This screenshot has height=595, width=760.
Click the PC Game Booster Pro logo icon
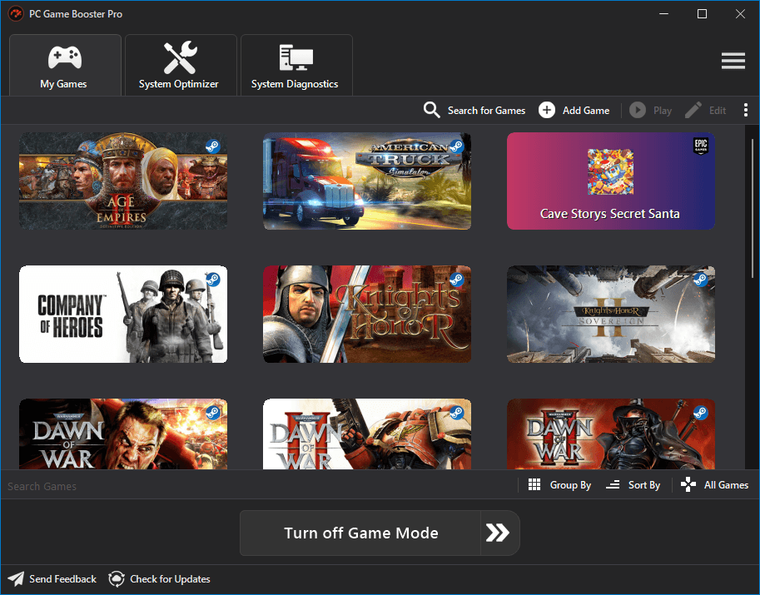(x=16, y=13)
